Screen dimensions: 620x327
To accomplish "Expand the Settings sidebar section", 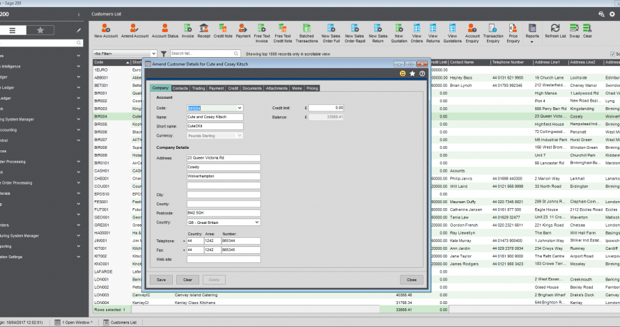I will coord(78,257).
